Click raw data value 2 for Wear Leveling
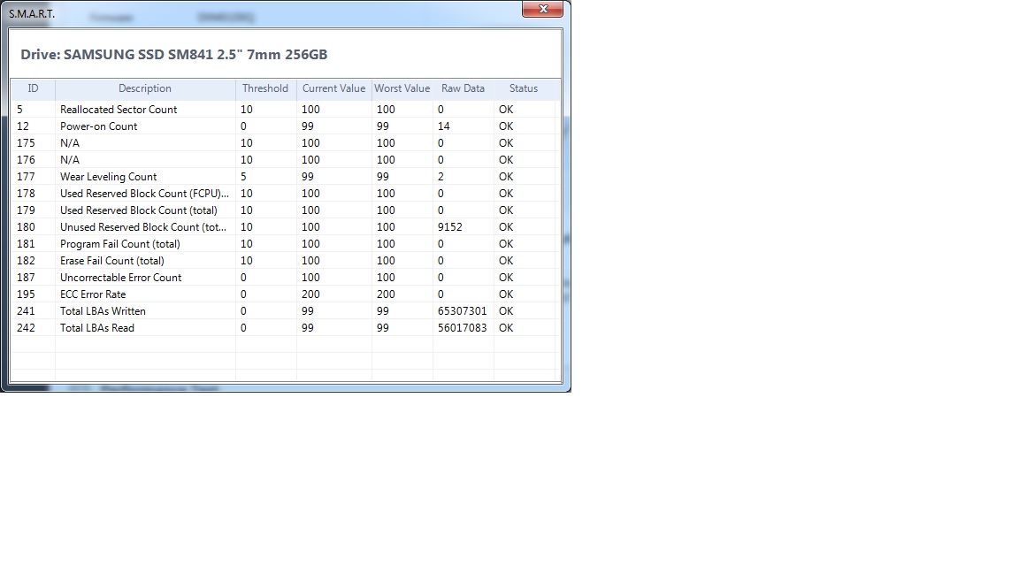The width and height of the screenshot is (1019, 573). point(441,177)
